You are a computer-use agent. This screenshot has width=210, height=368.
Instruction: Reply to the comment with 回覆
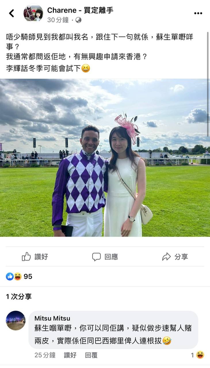(x=91, y=355)
